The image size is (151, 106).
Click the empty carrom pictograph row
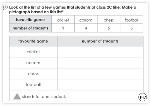pyautogui.click(x=100, y=63)
